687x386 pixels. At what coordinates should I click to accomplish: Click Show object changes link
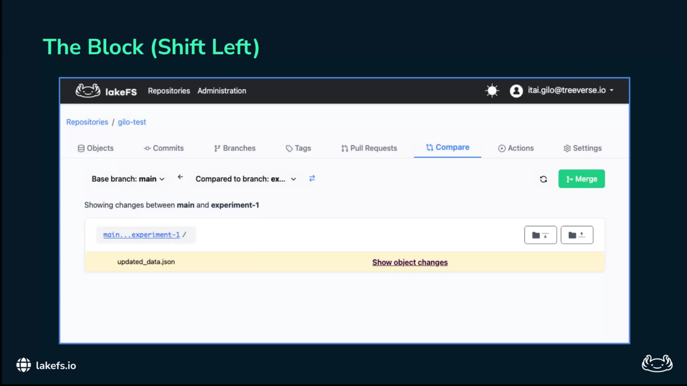(x=410, y=262)
